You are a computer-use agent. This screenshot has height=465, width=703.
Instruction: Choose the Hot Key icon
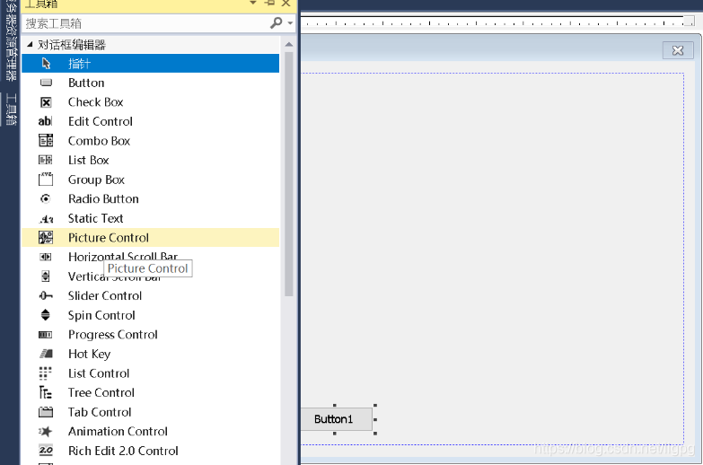point(46,354)
